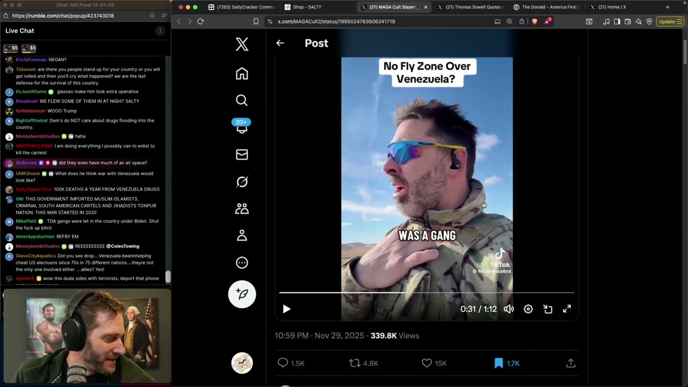Open Profile in X sidebar
Image resolution: width=688 pixels, height=387 pixels.
(x=242, y=235)
